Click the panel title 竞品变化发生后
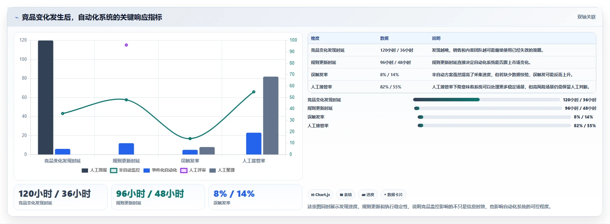Viewport: 610px width, 224px height. pyautogui.click(x=92, y=17)
